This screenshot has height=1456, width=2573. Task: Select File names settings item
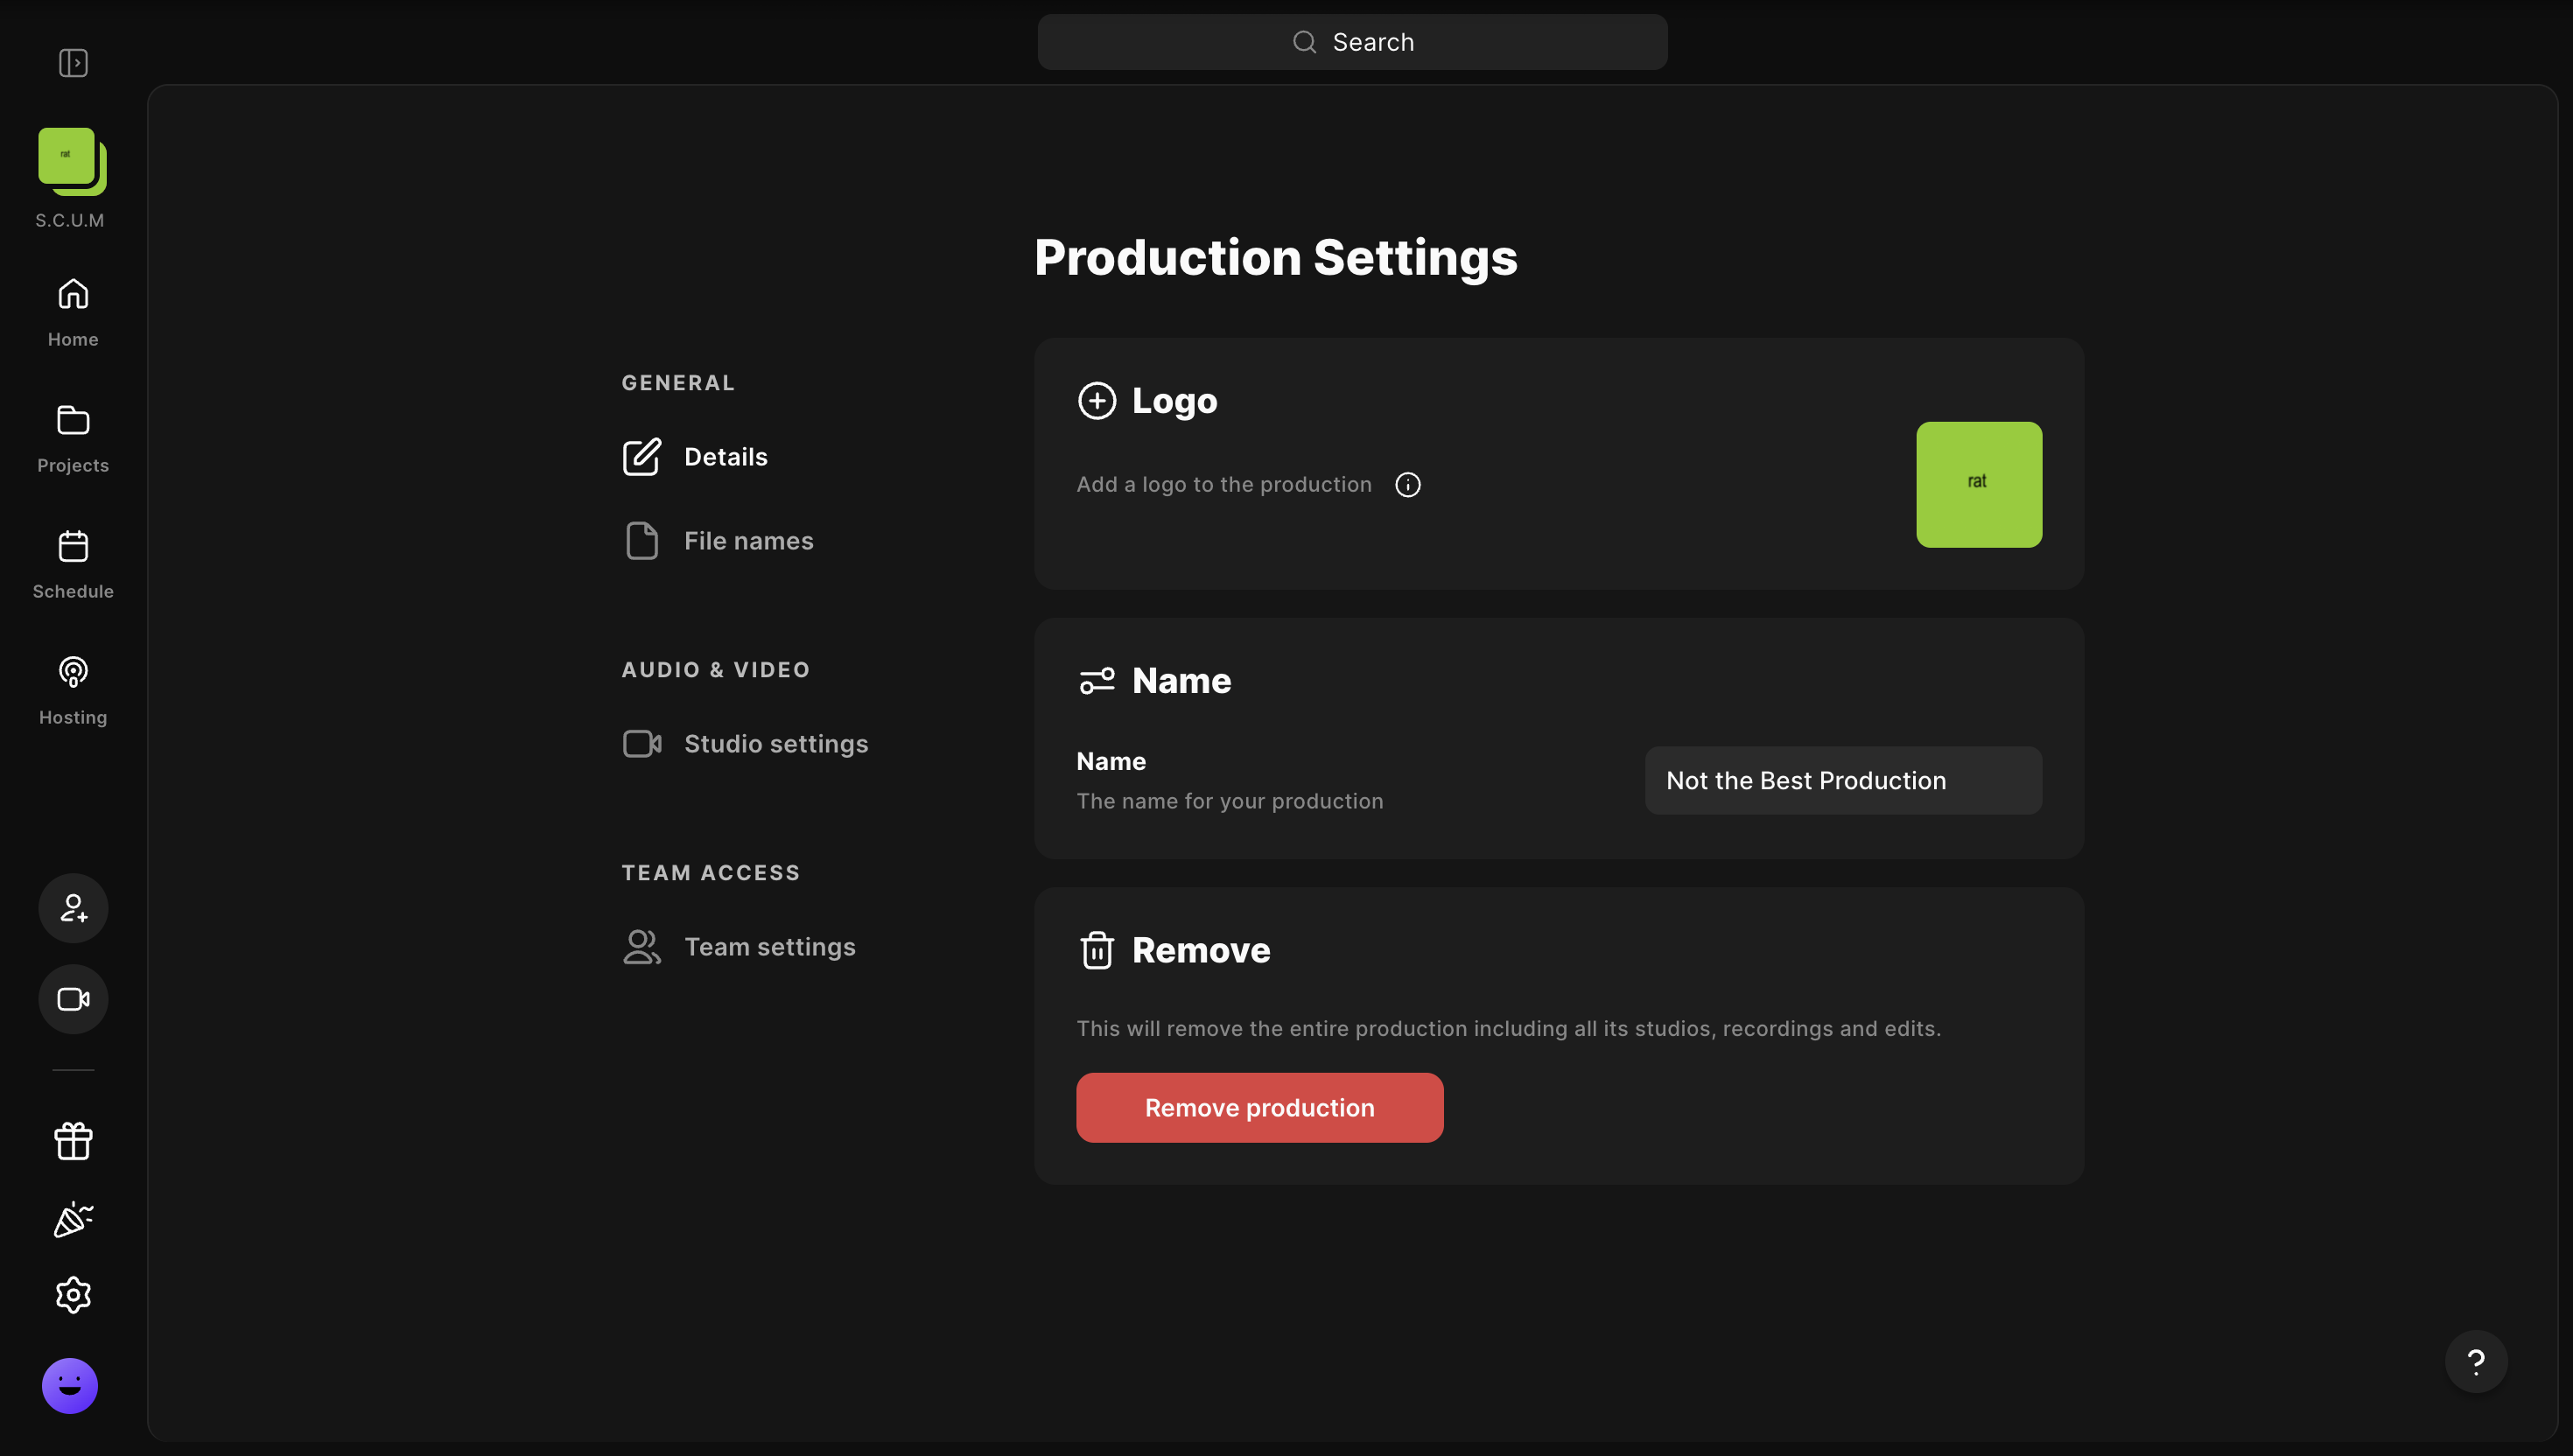(x=748, y=541)
